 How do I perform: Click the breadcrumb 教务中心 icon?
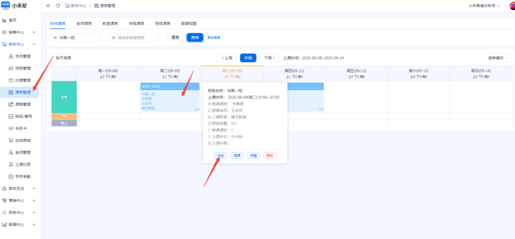pyautogui.click(x=67, y=6)
